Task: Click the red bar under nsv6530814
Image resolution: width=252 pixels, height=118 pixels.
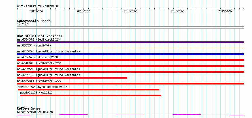Action: [130, 84]
